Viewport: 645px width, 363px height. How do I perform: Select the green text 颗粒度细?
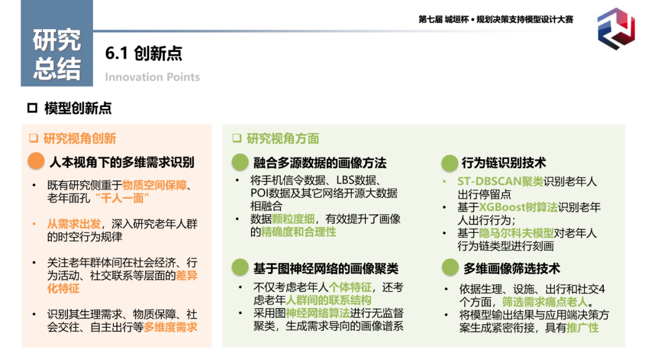coord(293,219)
